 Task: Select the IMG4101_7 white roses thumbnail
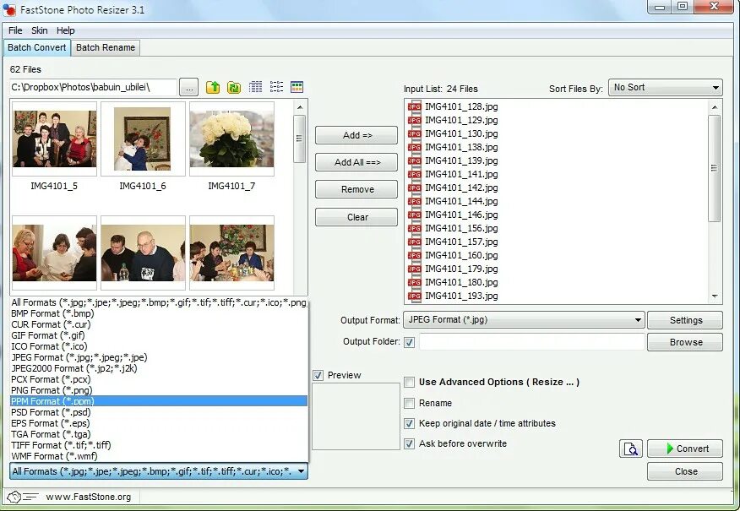[231, 139]
